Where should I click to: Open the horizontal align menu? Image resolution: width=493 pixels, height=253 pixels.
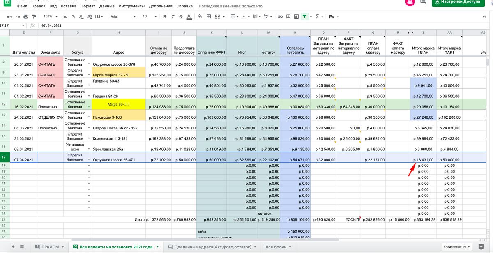234,16
